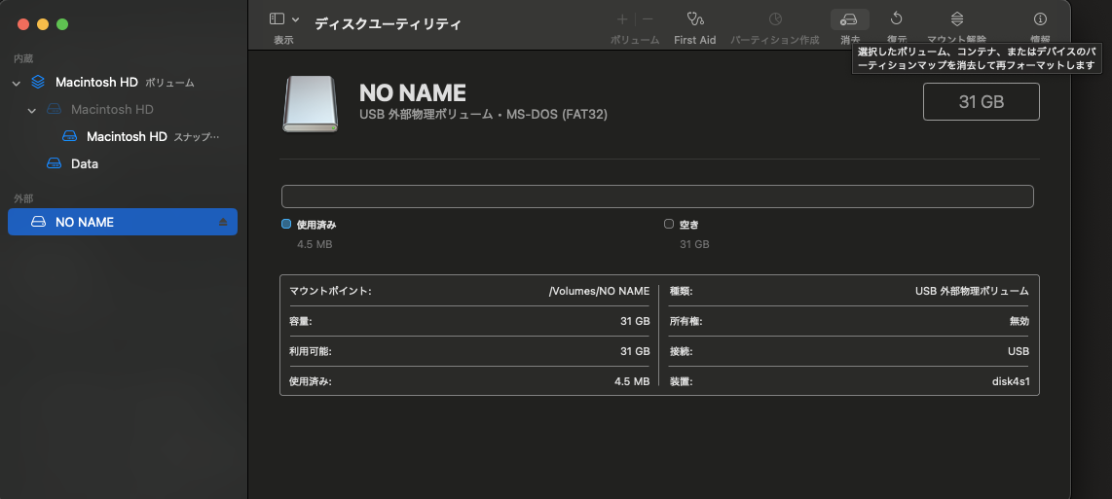Click the Macintosh HD volume group stack icon

coord(38,83)
